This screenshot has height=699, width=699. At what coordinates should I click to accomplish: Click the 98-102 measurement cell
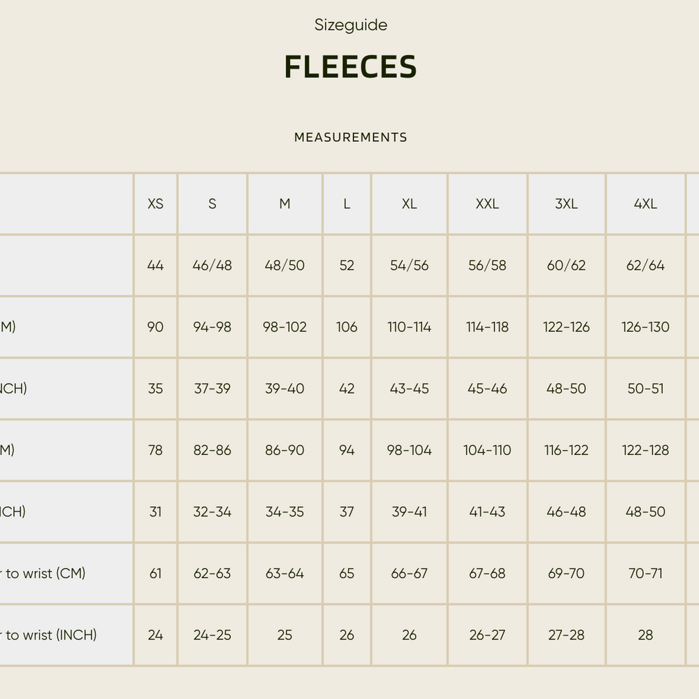click(284, 327)
